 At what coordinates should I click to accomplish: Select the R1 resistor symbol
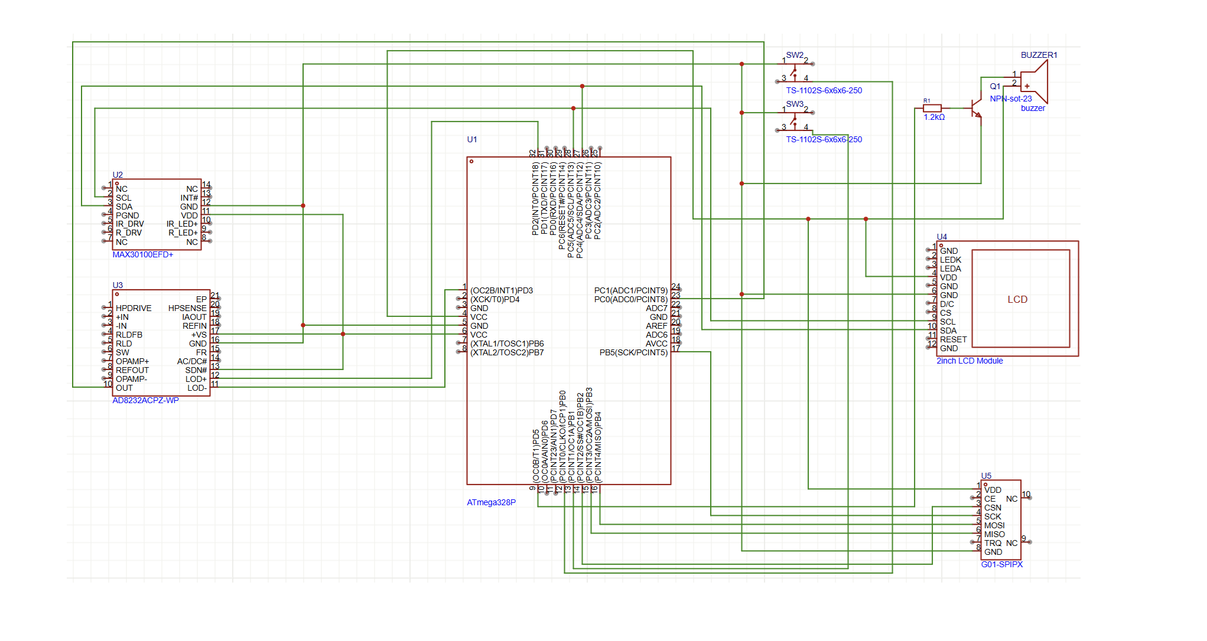point(932,109)
